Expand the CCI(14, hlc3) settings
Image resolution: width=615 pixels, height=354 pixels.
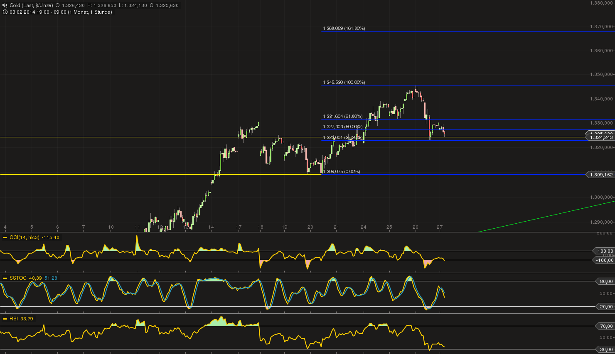coord(25,237)
